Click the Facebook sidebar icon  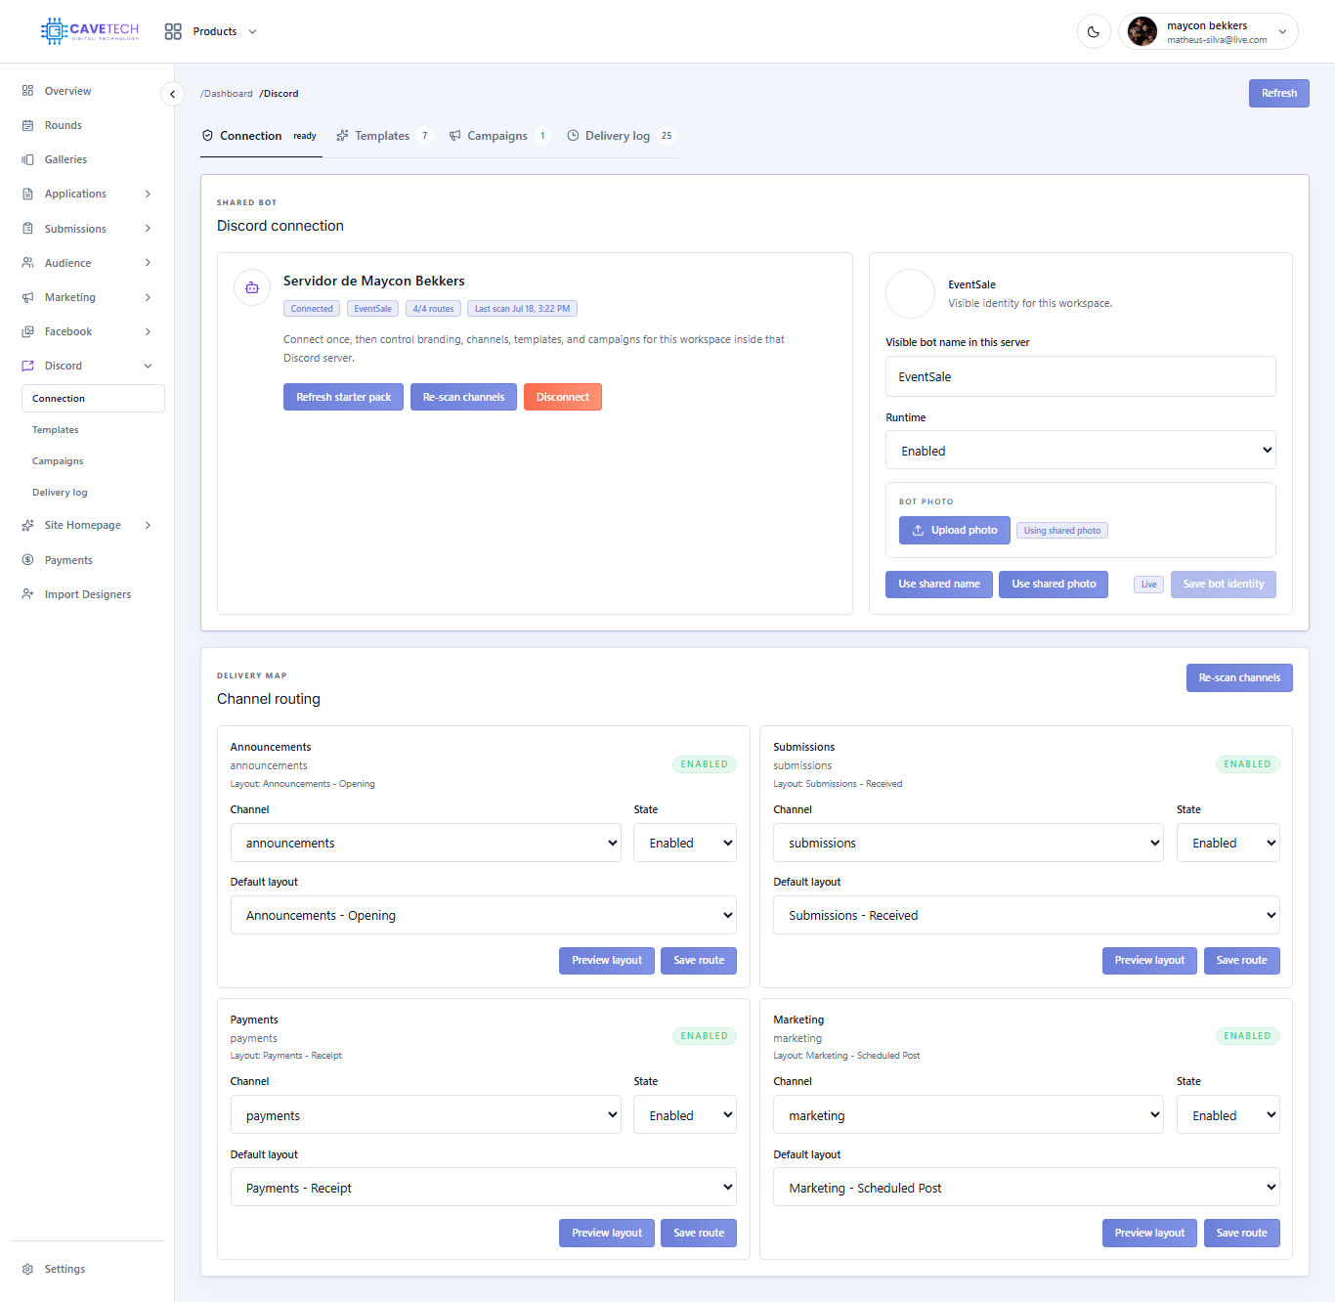[27, 331]
